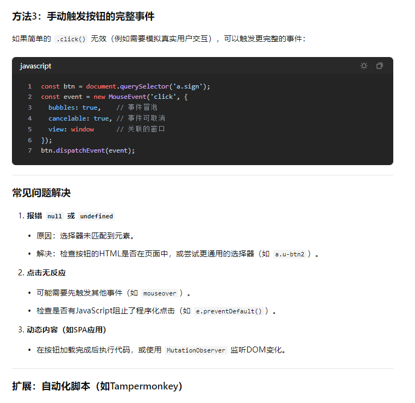415x403 pixels.
Task: Click list item '3. 动态内容（如SPA应用）'
Action: tap(62, 330)
